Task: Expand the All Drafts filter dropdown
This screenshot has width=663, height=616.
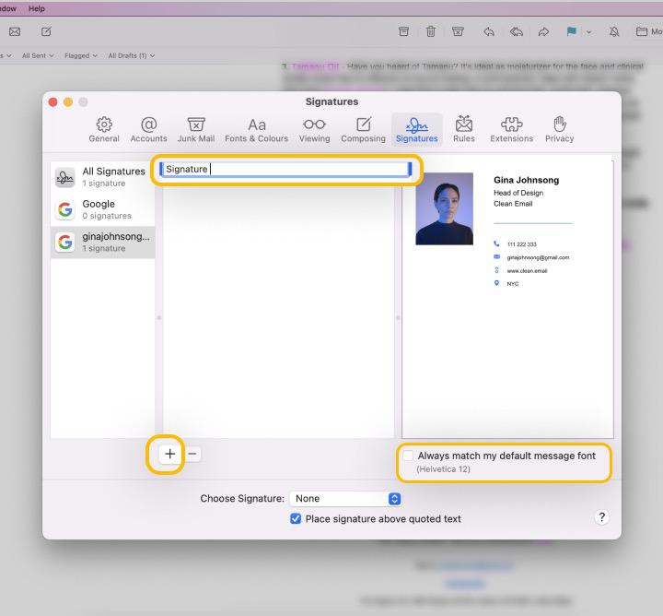Action: pyautogui.click(x=131, y=55)
